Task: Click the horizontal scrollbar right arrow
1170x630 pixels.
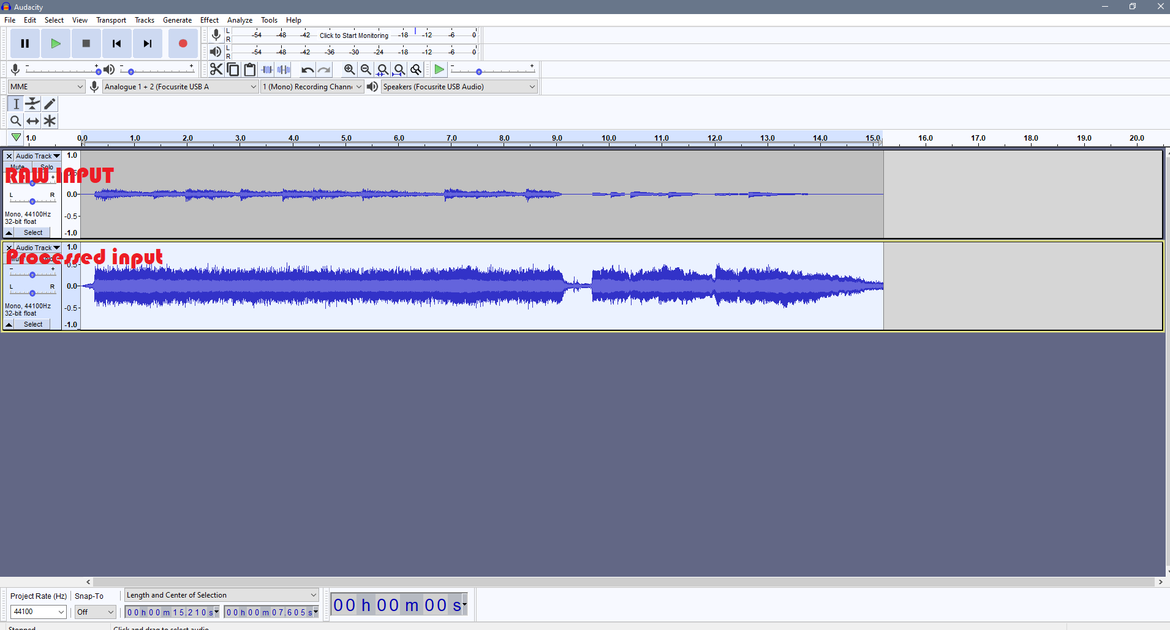Action: pos(1160,582)
